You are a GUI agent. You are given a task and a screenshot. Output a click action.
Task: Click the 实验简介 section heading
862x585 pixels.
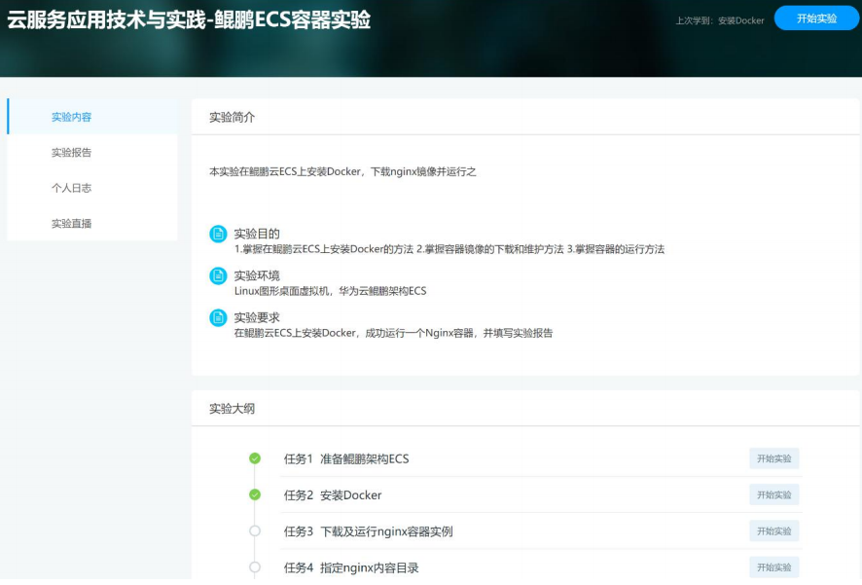point(232,117)
